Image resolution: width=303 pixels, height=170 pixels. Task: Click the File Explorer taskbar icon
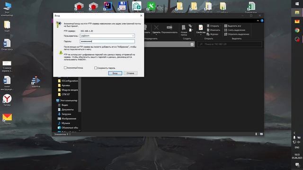[297, 13]
